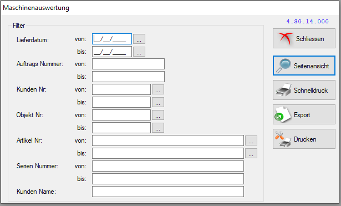Click the Drucken printer tools icon
The image size is (341, 206).
[x=283, y=139]
